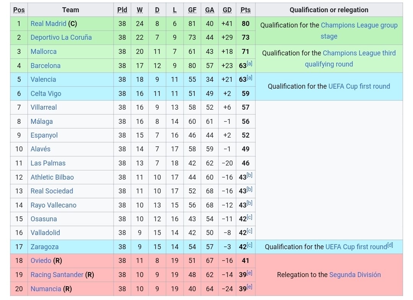This screenshot has width=413, height=300.
Task: Open the Athletic Bilbao link
Action: (x=52, y=177)
